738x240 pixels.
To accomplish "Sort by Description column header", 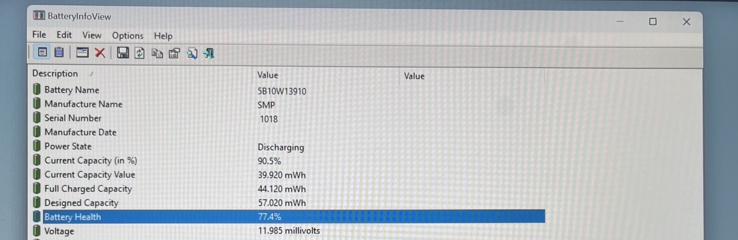I will pos(55,73).
